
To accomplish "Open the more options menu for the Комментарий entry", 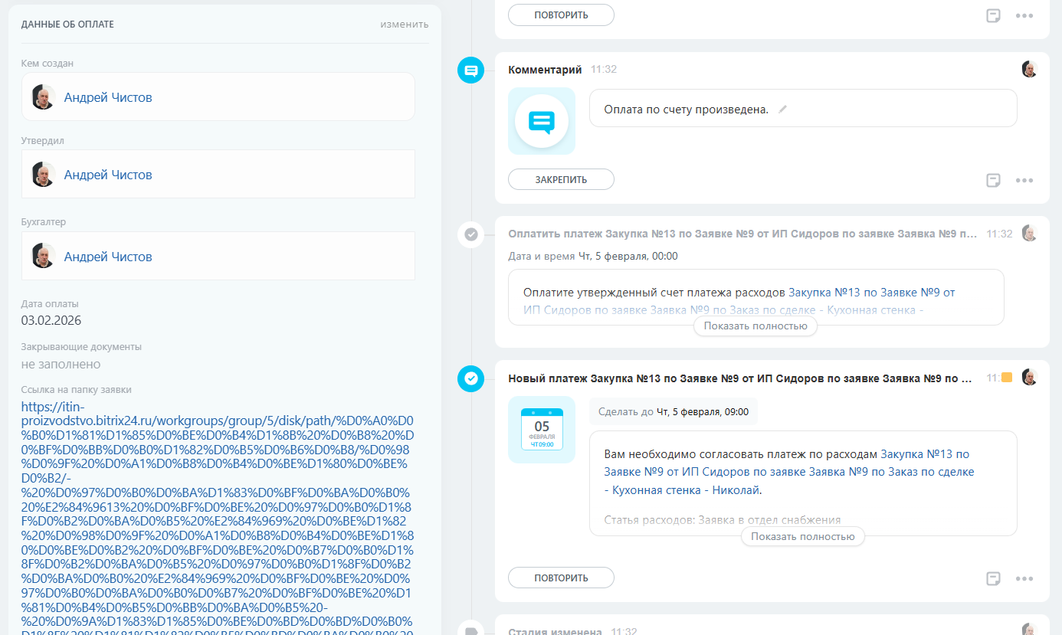I will click(1024, 181).
